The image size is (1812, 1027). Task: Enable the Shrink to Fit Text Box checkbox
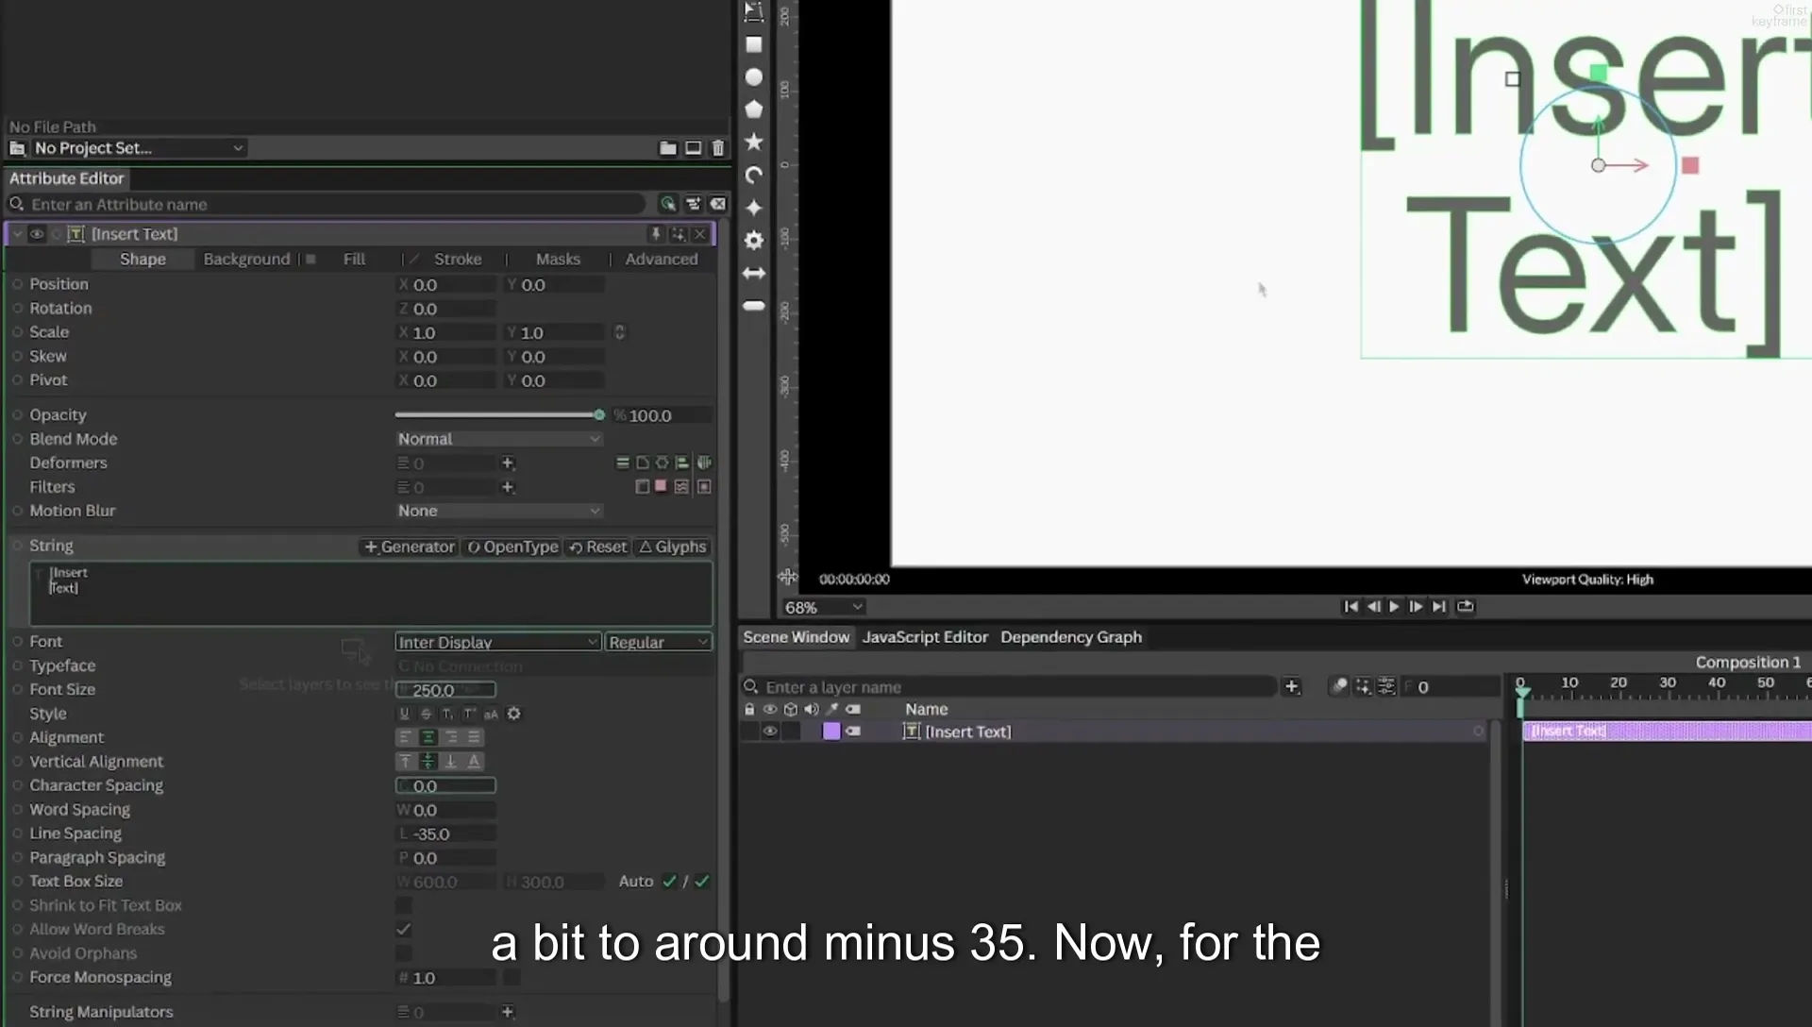[x=404, y=905]
